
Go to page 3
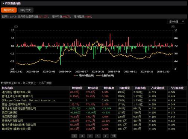click(x=90, y=136)
